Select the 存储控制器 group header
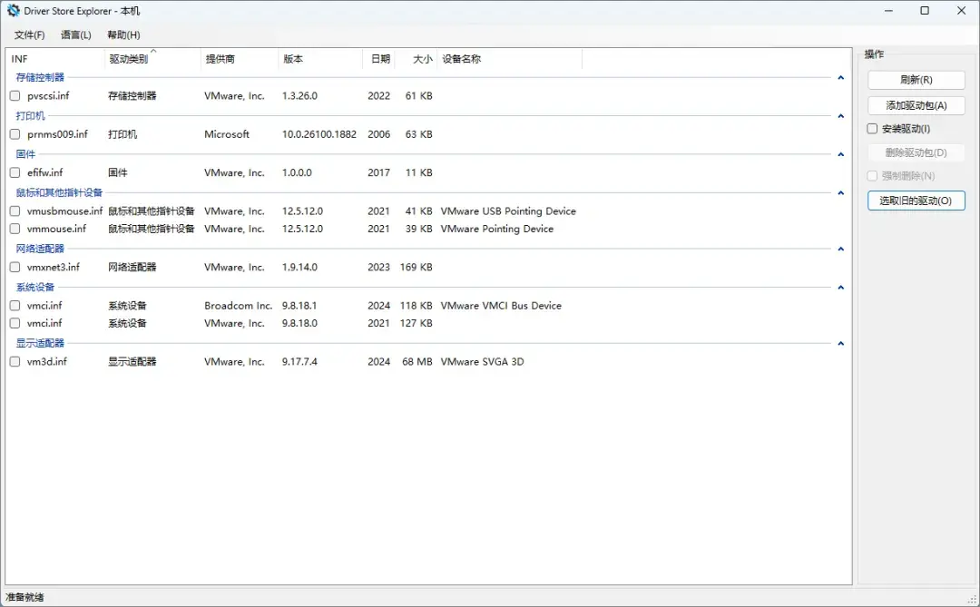Viewport: 980px width, 607px height. [x=40, y=77]
